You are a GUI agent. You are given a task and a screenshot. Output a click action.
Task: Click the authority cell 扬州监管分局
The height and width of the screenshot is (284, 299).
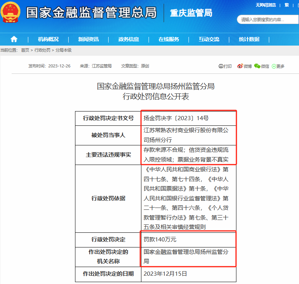189,257
